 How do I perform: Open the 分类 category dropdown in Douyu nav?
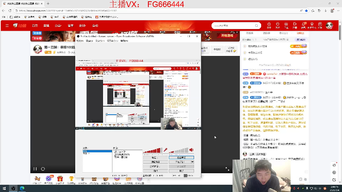(x=58, y=26)
